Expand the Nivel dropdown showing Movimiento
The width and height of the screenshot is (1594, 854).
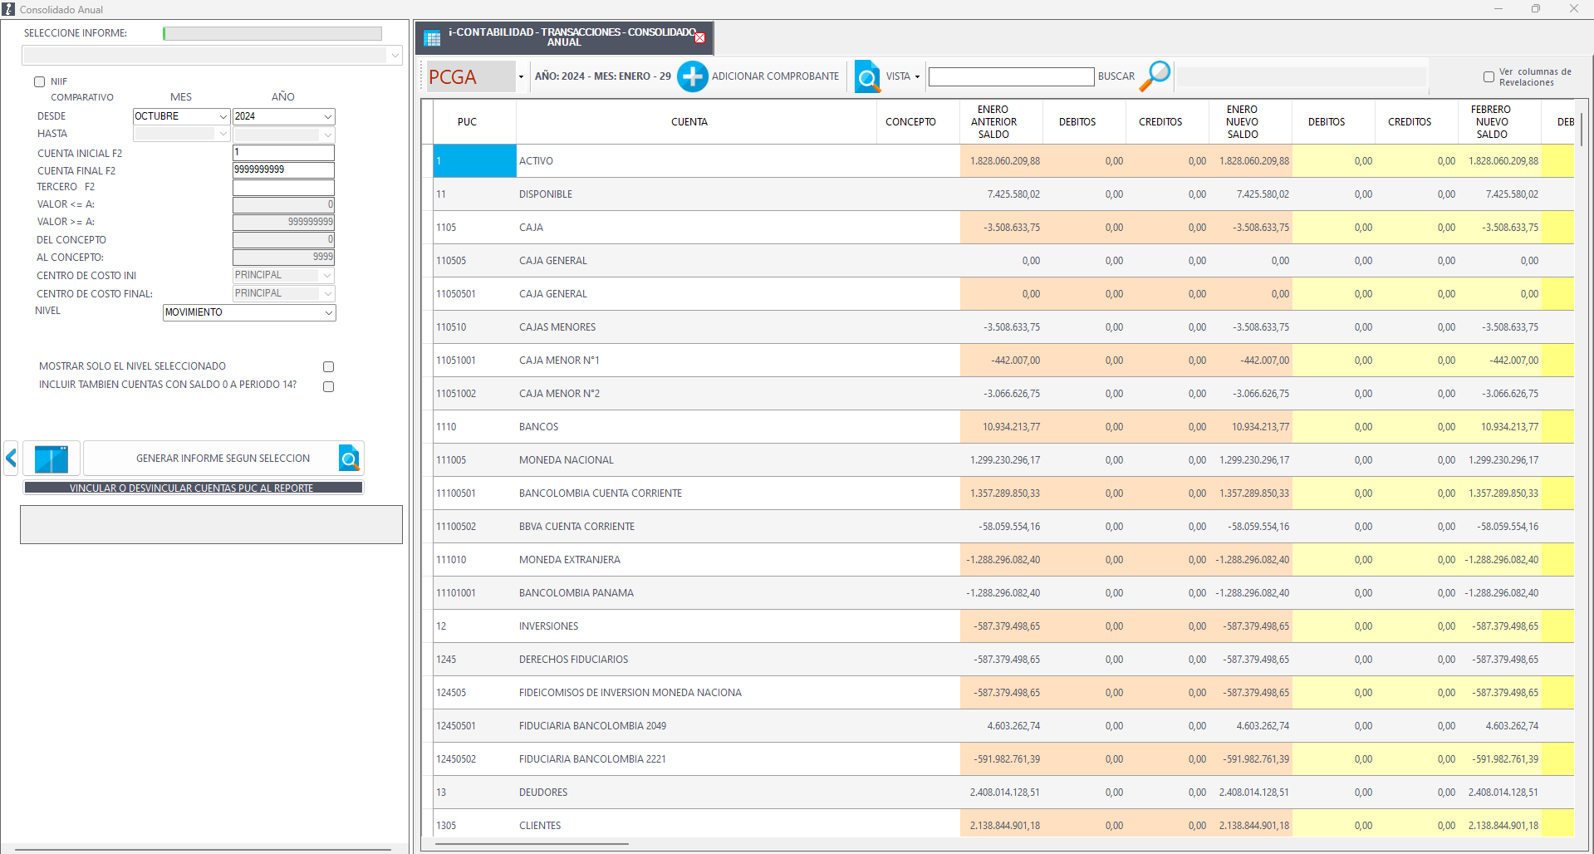point(328,312)
